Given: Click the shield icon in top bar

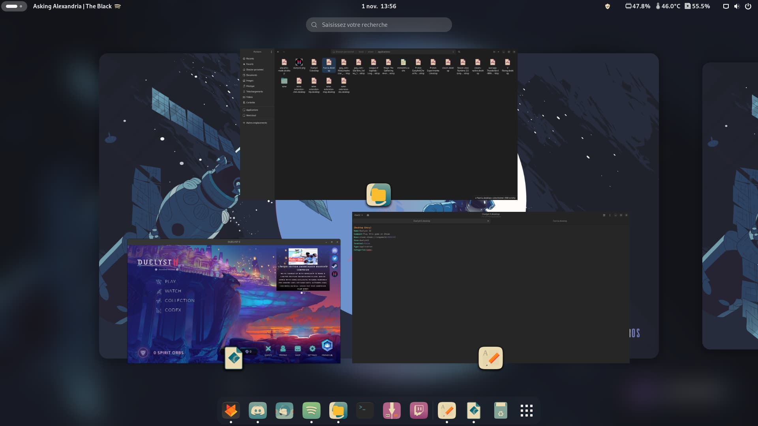Looking at the screenshot, I should tap(608, 6).
